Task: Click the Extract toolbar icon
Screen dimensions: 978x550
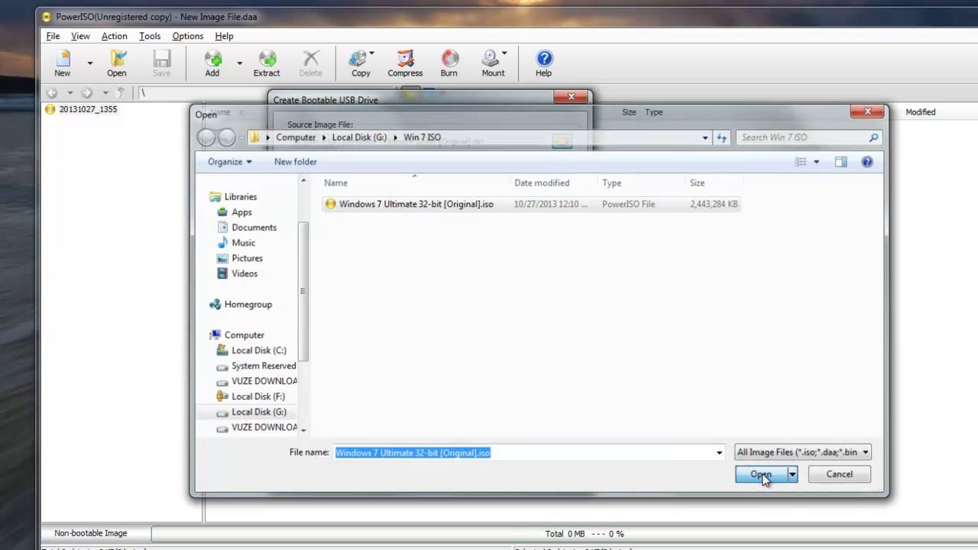Action: point(267,63)
